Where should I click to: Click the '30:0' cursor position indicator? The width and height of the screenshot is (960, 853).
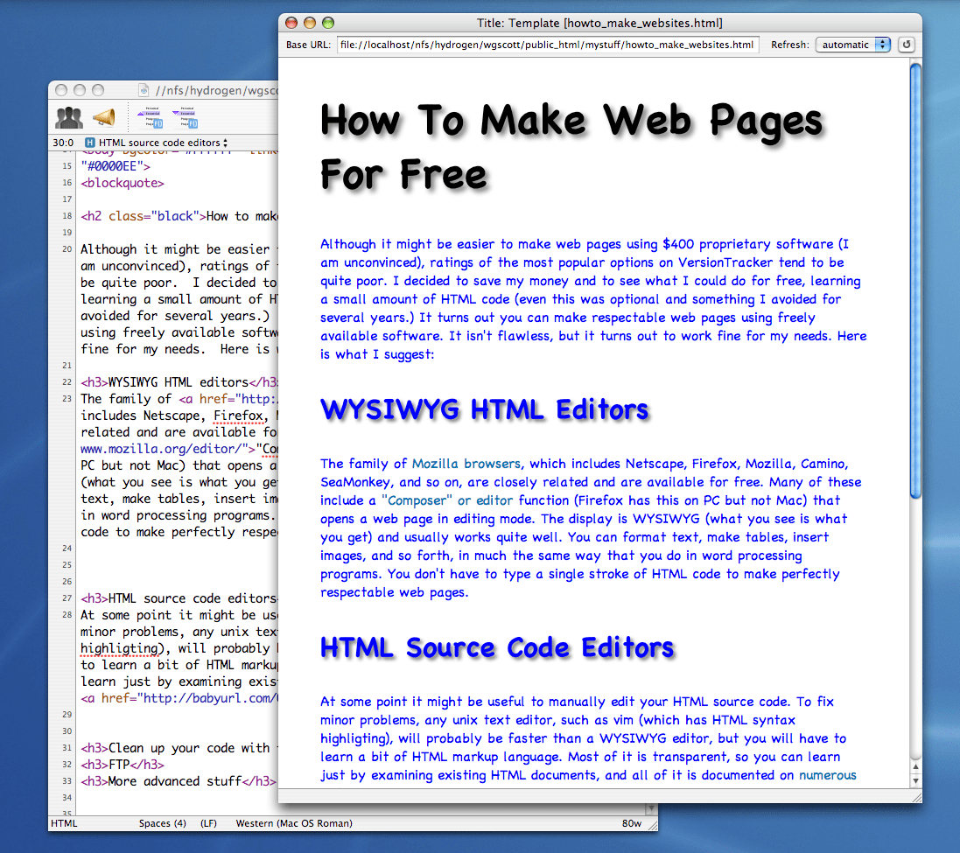point(63,143)
